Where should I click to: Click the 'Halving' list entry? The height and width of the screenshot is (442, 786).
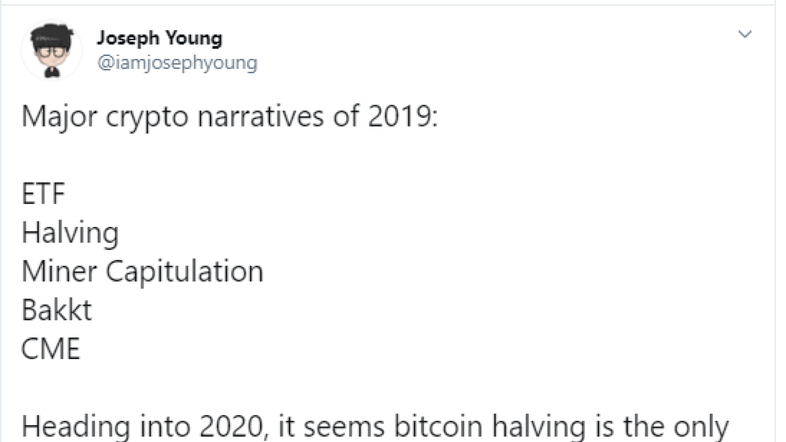point(70,233)
